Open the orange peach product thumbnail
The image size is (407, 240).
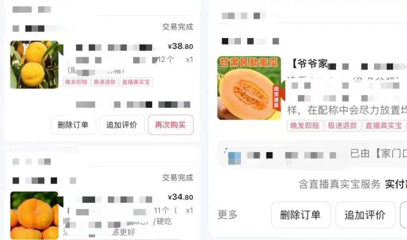click(x=35, y=216)
